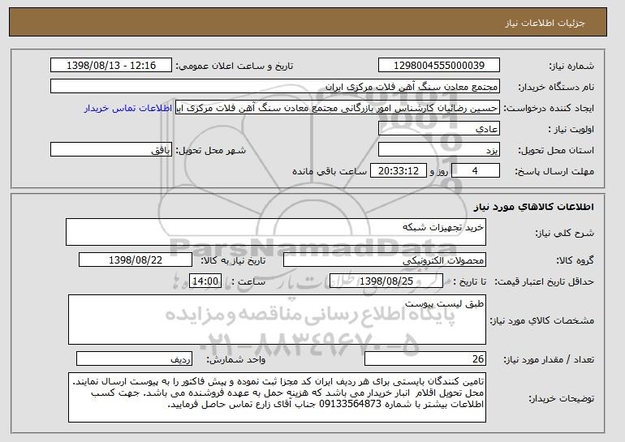The image size is (625, 442).
Task: Click the label واحد شمارش
Action: (236, 359)
